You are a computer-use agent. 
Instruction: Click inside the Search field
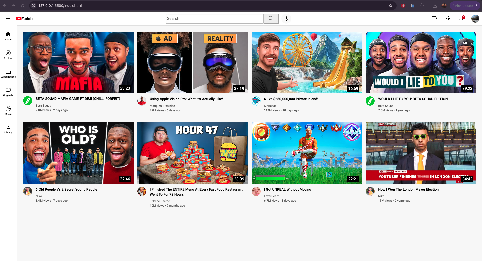tap(214, 18)
